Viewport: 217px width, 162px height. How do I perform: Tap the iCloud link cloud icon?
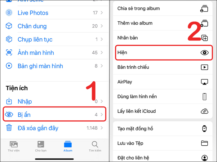(204, 111)
